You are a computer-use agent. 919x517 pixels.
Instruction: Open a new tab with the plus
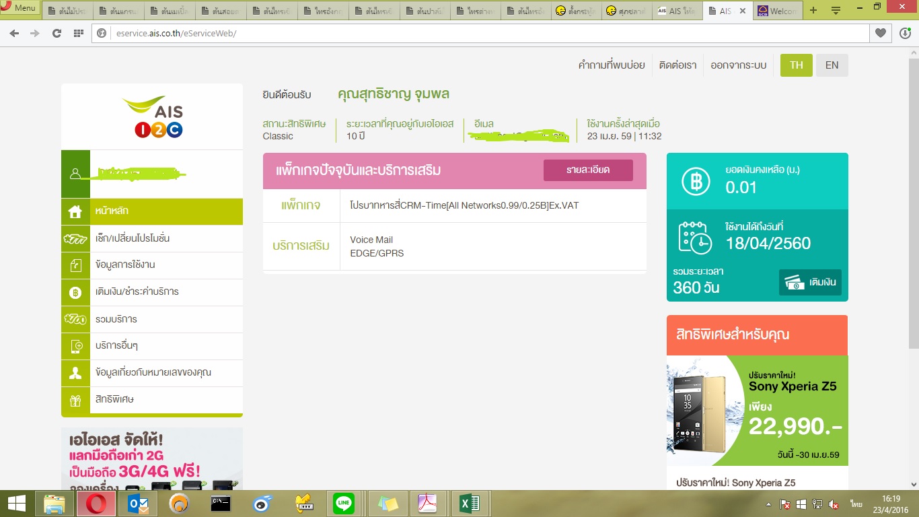(x=813, y=11)
